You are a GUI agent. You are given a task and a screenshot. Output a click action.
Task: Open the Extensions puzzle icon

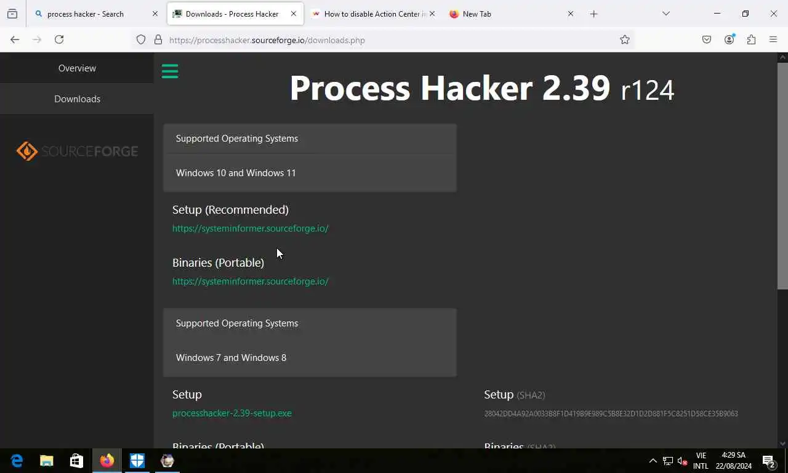tap(751, 39)
